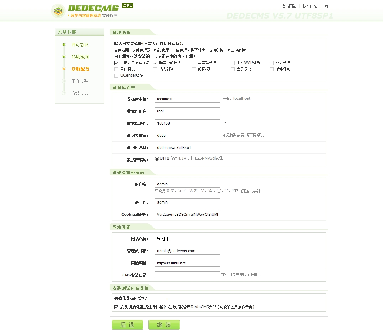Click 如无特殊需要,请不要修改 hint text
This screenshot has height=333, width=383.
click(243, 135)
